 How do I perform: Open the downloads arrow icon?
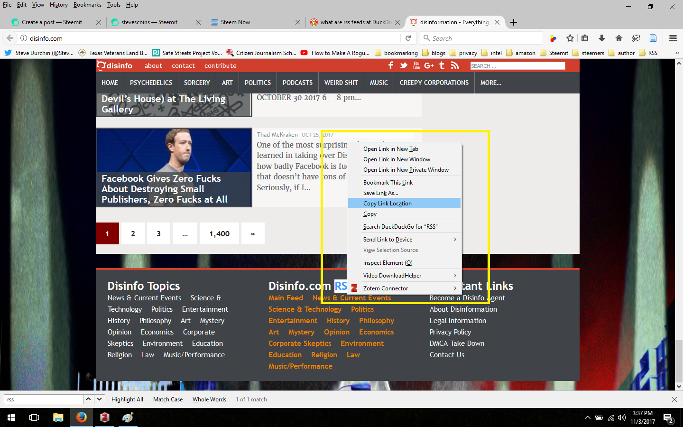601,38
